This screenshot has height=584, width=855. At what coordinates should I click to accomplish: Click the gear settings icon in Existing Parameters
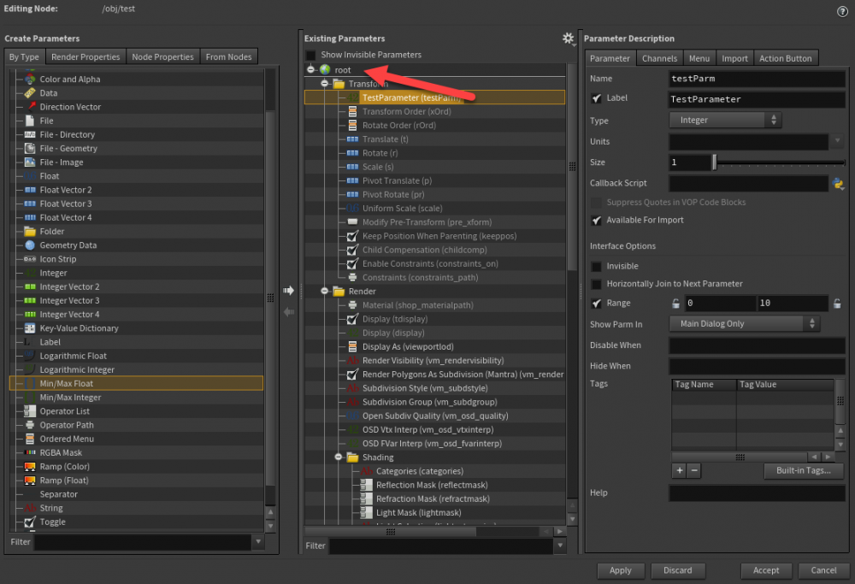pyautogui.click(x=569, y=38)
